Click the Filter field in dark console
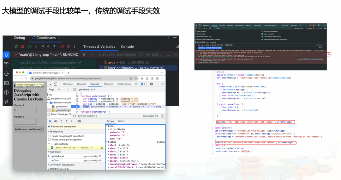Screen dimensions: 341x180 (252, 28)
